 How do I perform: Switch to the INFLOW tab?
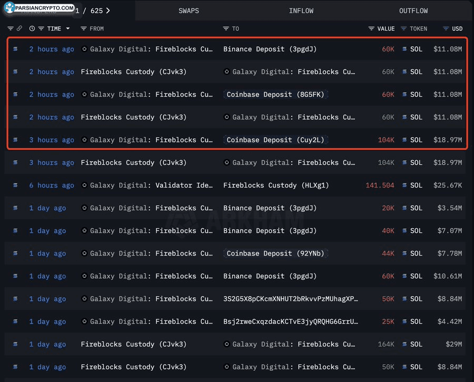pyautogui.click(x=301, y=11)
